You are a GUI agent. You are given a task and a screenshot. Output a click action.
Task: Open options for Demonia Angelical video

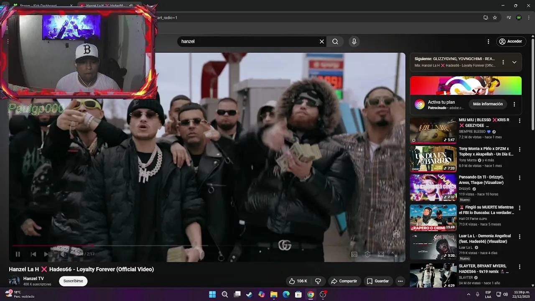pyautogui.click(x=520, y=237)
